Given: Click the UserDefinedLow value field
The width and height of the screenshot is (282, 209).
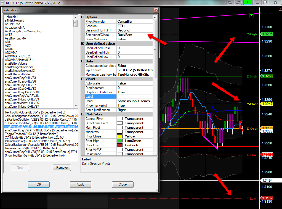Looking at the screenshot, I should coord(135,57).
